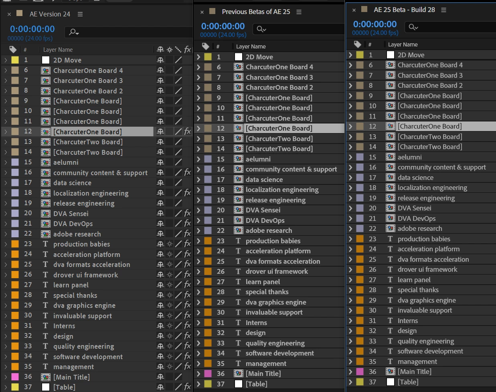Click the label tag column icon in AE 25 Beta panel

358,44
